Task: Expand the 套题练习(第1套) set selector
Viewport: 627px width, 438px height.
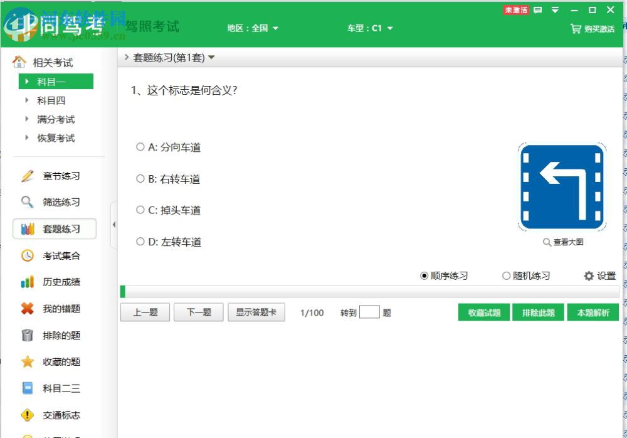Action: pos(171,56)
